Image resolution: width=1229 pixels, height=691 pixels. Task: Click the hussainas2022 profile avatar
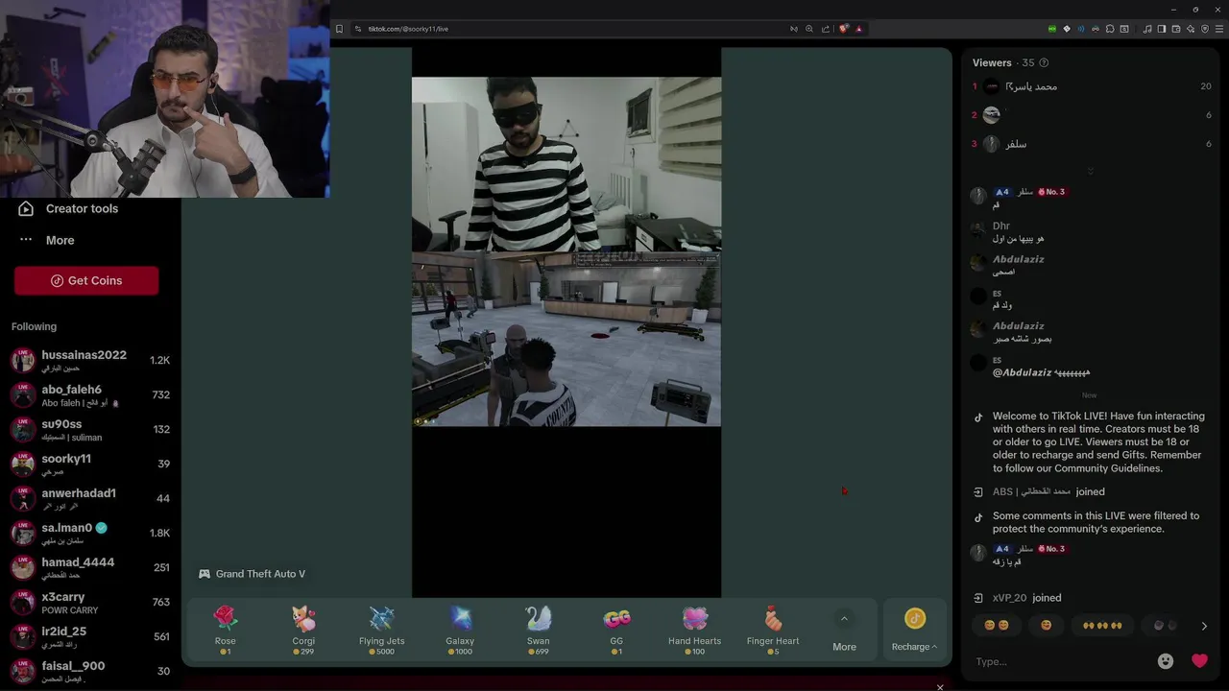(23, 360)
